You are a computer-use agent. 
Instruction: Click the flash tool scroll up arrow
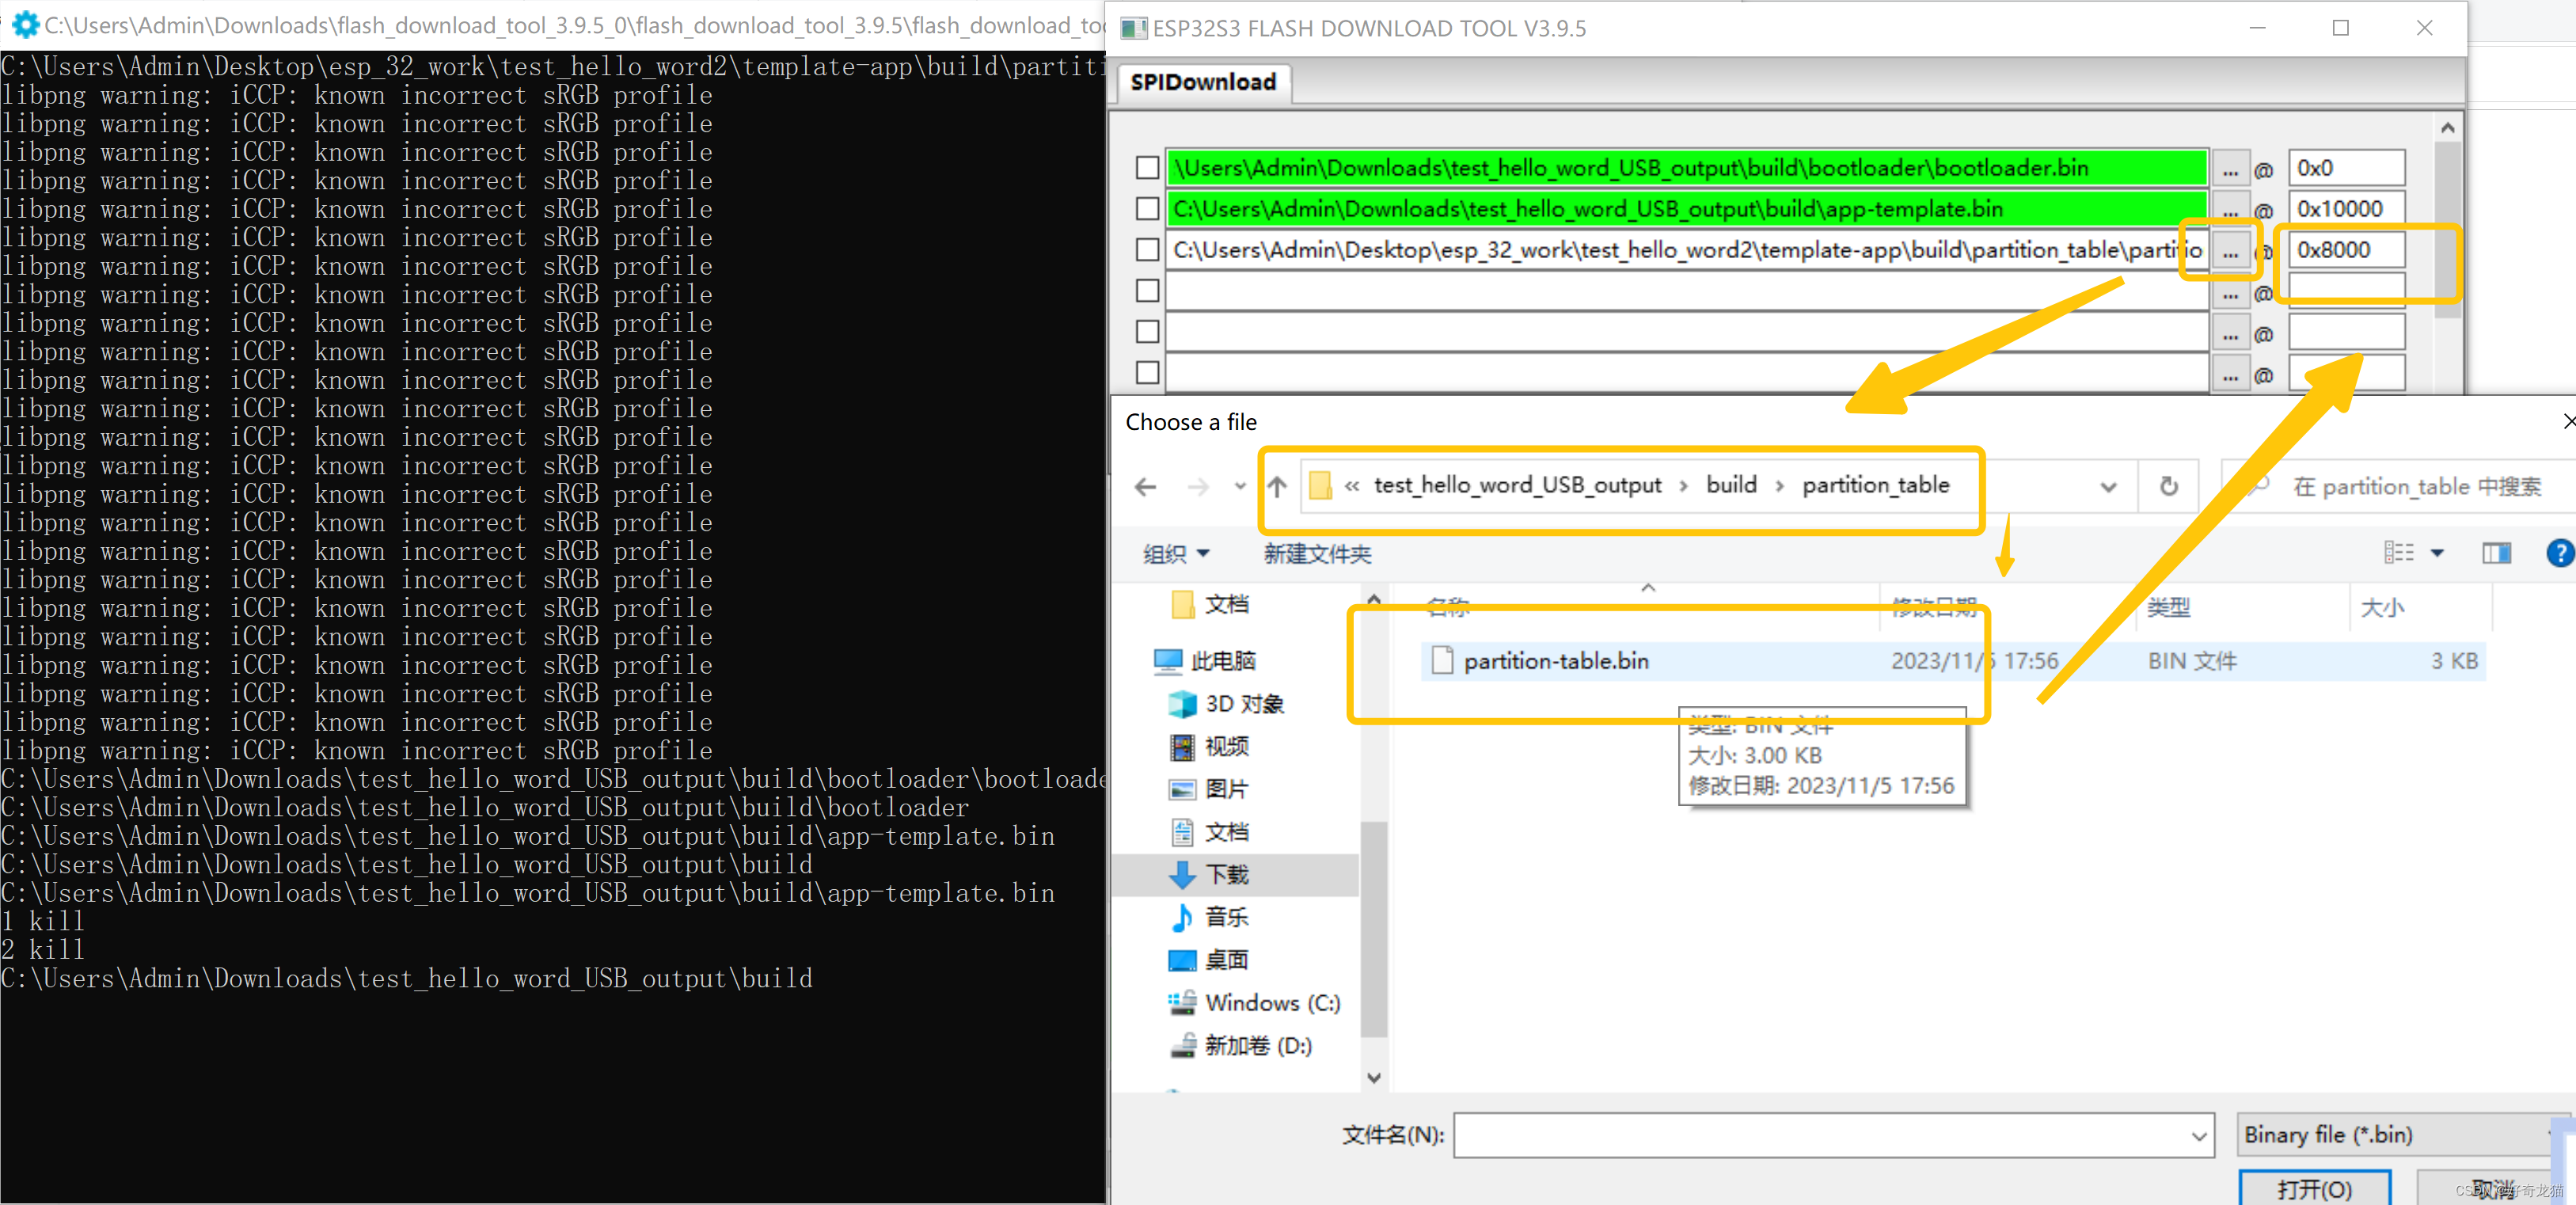[x=2446, y=128]
